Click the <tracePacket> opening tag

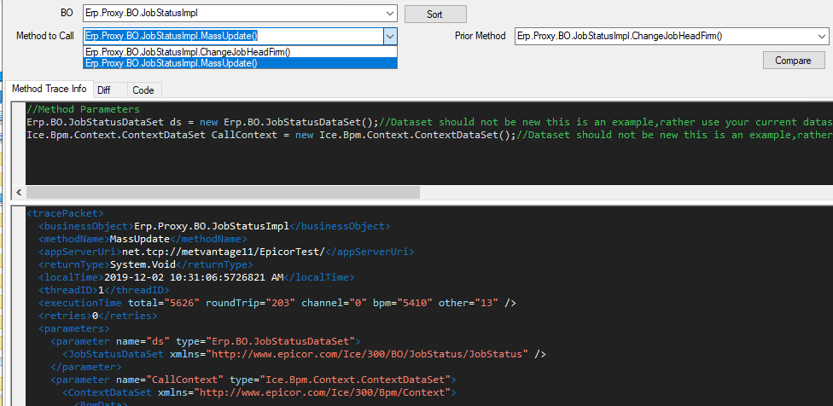(65, 213)
